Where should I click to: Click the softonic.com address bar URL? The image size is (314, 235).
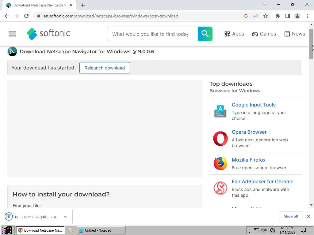click(x=111, y=16)
